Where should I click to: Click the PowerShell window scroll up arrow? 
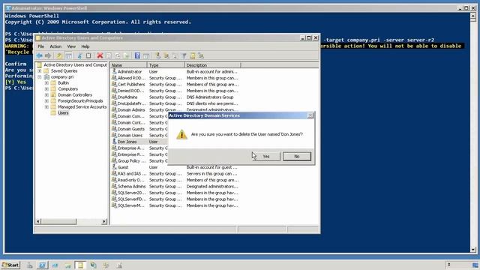(473, 16)
